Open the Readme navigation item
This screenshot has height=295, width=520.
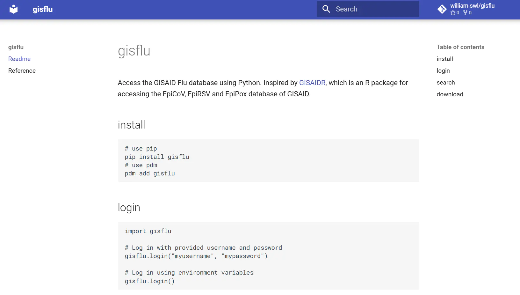[x=19, y=59]
